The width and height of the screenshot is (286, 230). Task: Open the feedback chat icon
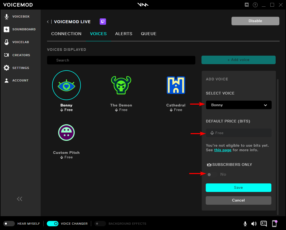point(264,224)
